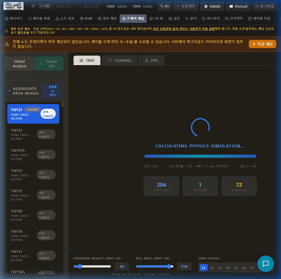Viewport: 281px width, 279px height.
Task: Click the node list scrollbar
Action: (62, 104)
